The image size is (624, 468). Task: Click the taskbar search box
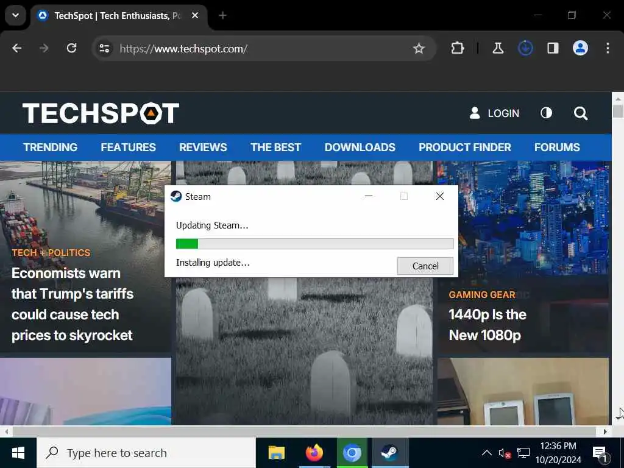(x=146, y=453)
